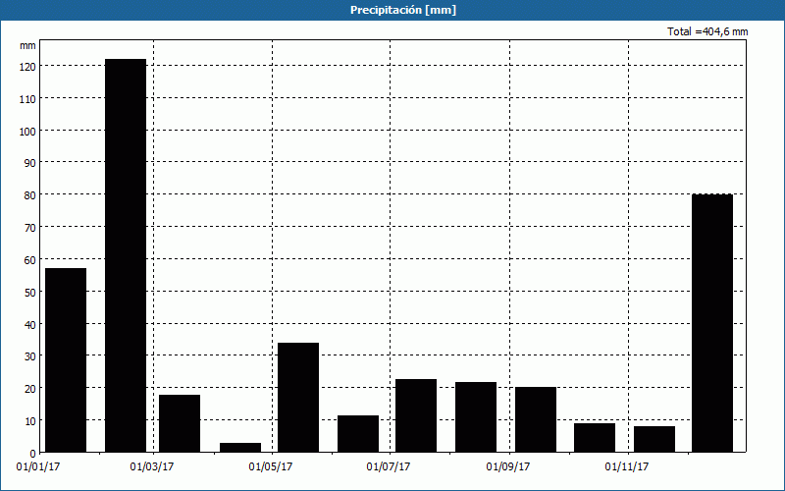
Task: Click the 100 y-axis value
Action: [27, 132]
